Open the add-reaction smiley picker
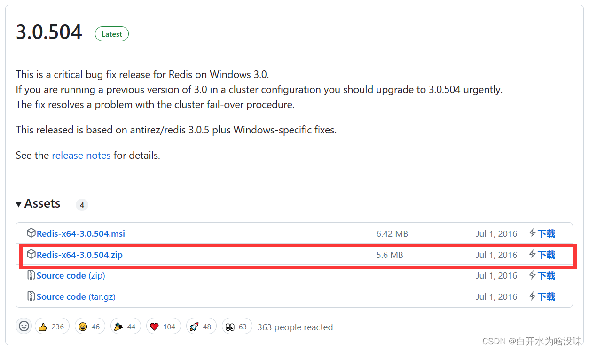Screen dimensions: 589x350 [x=24, y=326]
